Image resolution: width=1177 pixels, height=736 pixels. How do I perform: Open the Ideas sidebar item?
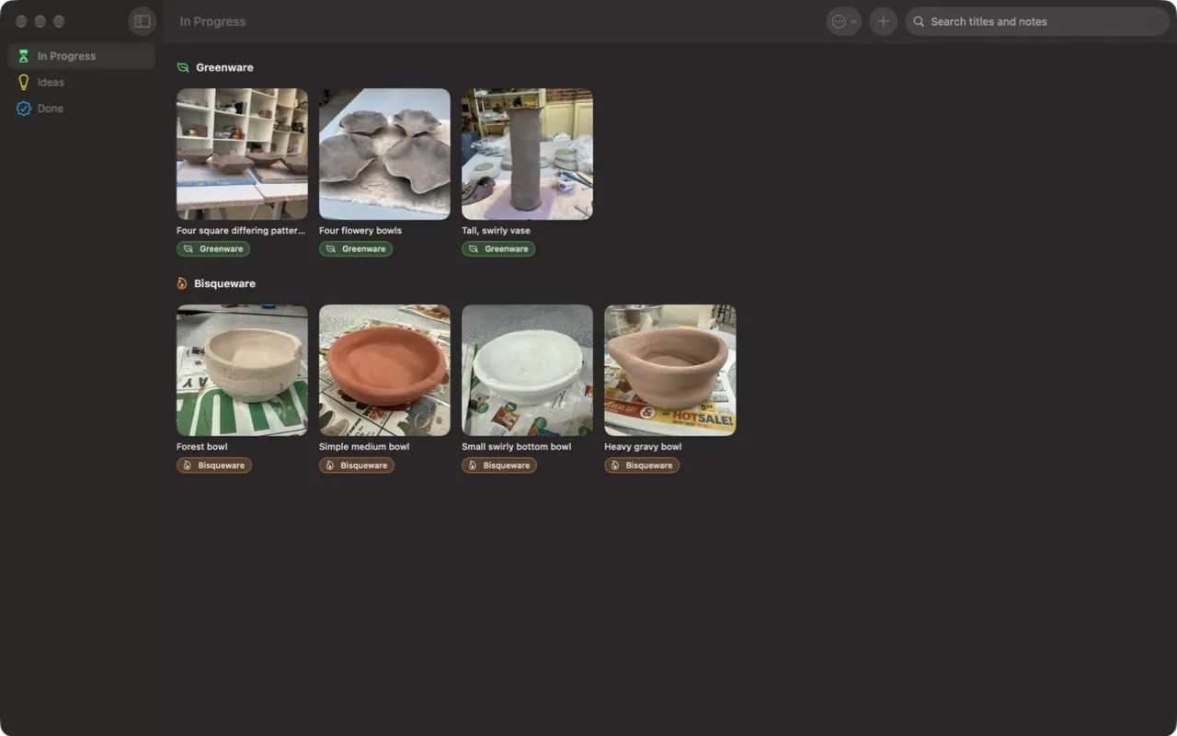[82, 82]
